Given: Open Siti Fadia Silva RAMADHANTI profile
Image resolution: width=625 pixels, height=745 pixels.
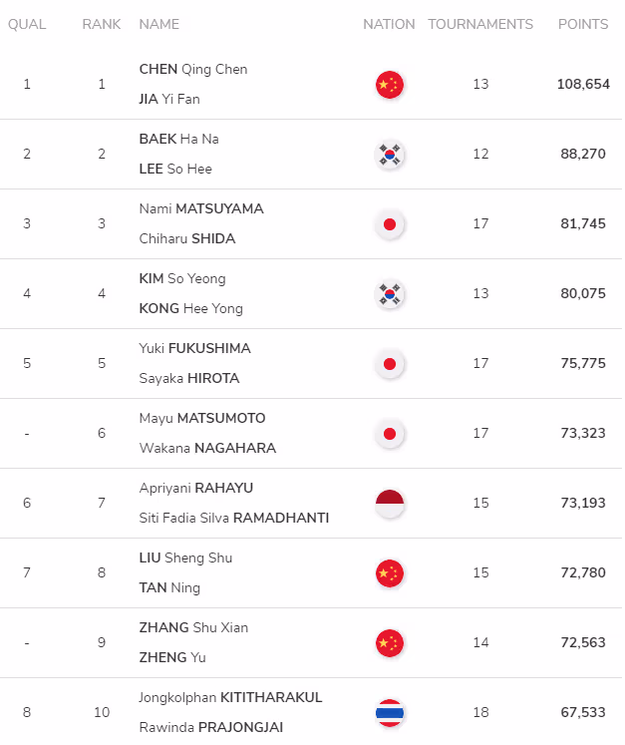Looking at the screenshot, I should [x=233, y=518].
